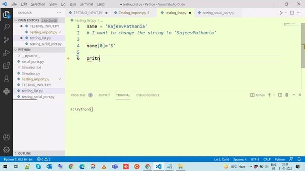This screenshot has width=305, height=171.
Task: Click the editor vertical scrollbar
Action: point(303,46)
